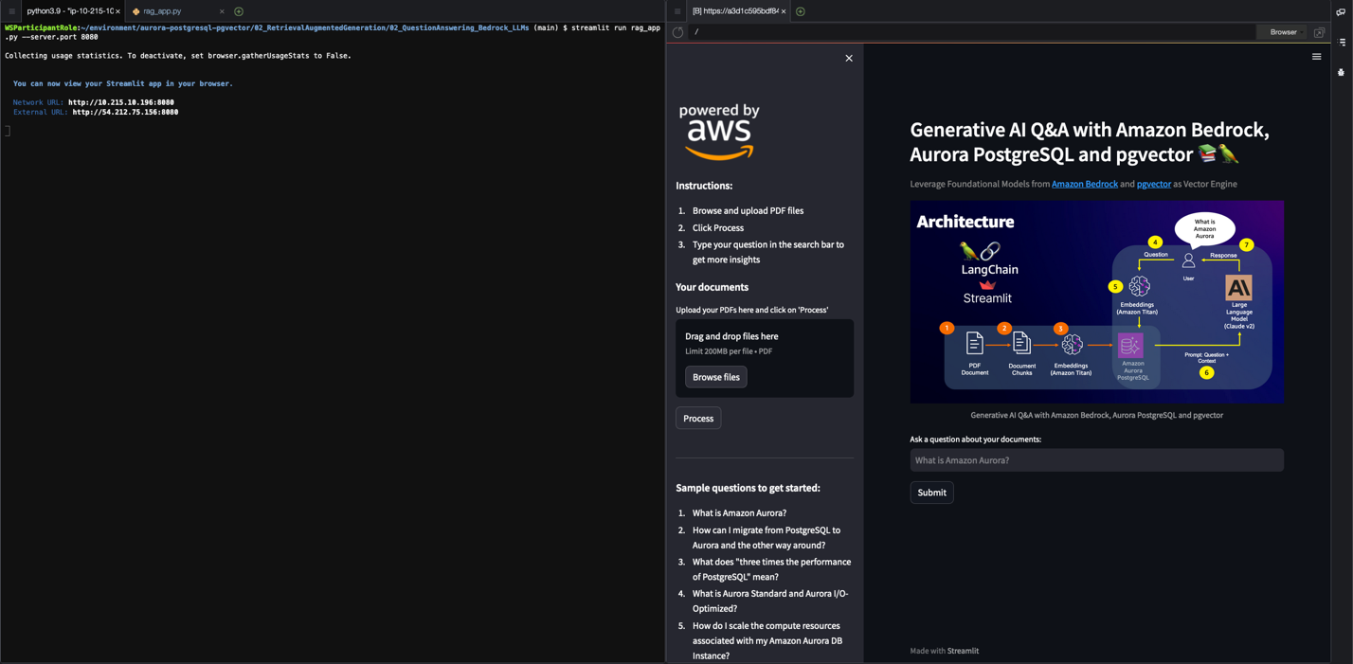Click the "Your documents" heading
1353x664 pixels.
[712, 287]
